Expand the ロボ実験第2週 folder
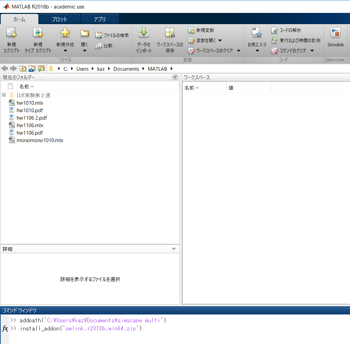Screen dimensions: 350x344 pyautogui.click(x=4, y=95)
